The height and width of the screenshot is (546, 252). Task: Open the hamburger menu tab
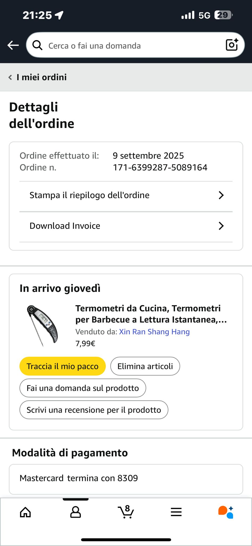pos(176,512)
